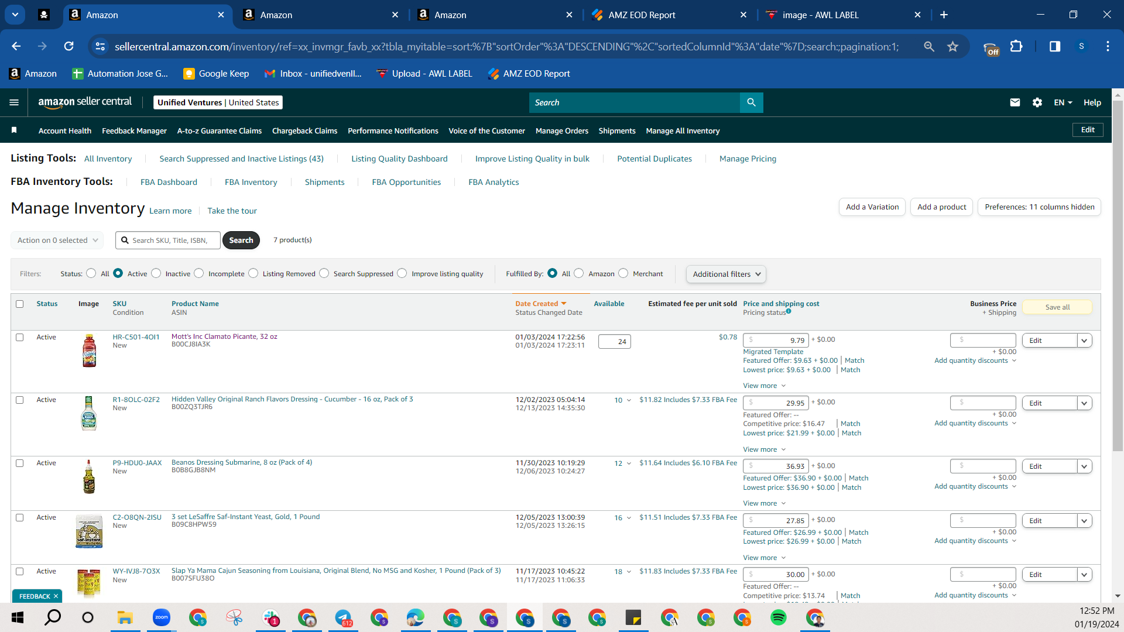Open the settings gear icon
This screenshot has height=632, width=1124.
tap(1037, 102)
